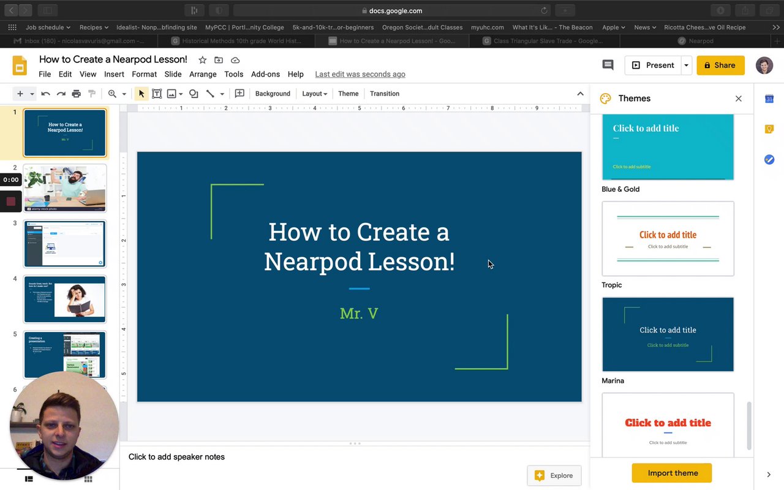Viewport: 784px width, 490px height.
Task: Click the move to folder icon
Action: pyautogui.click(x=219, y=60)
